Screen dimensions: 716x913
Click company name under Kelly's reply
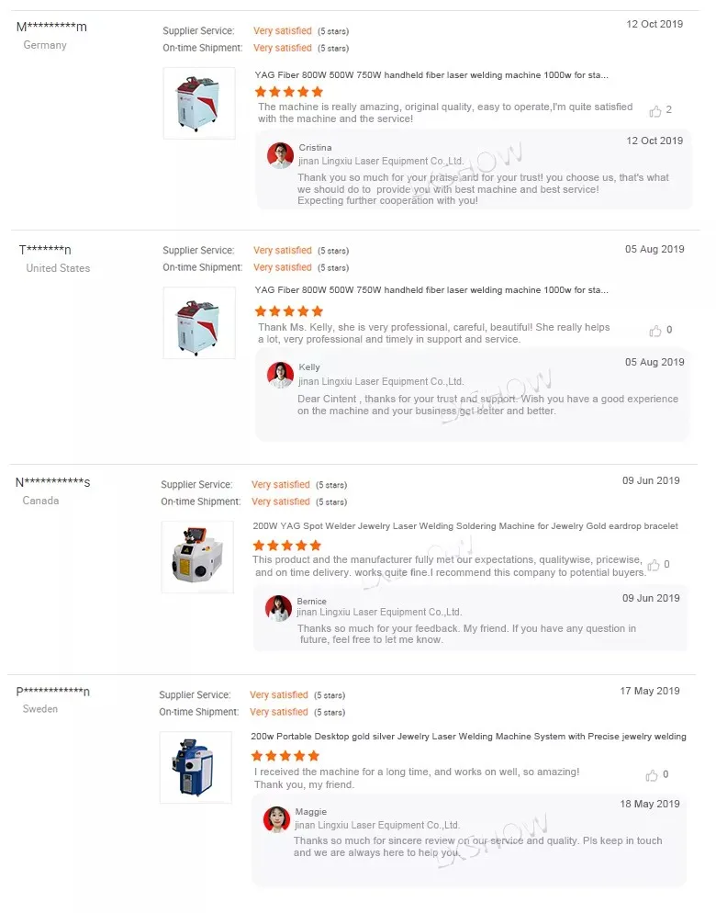381,381
